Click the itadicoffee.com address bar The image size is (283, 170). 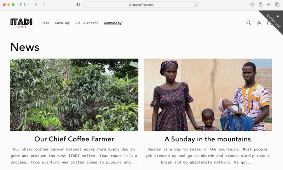click(x=141, y=5)
